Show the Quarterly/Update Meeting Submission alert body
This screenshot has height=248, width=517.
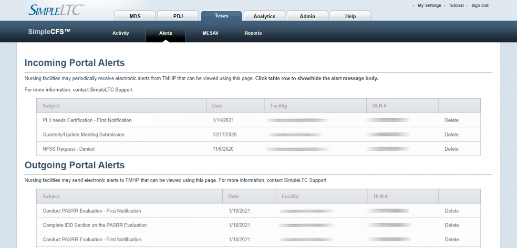pos(83,134)
